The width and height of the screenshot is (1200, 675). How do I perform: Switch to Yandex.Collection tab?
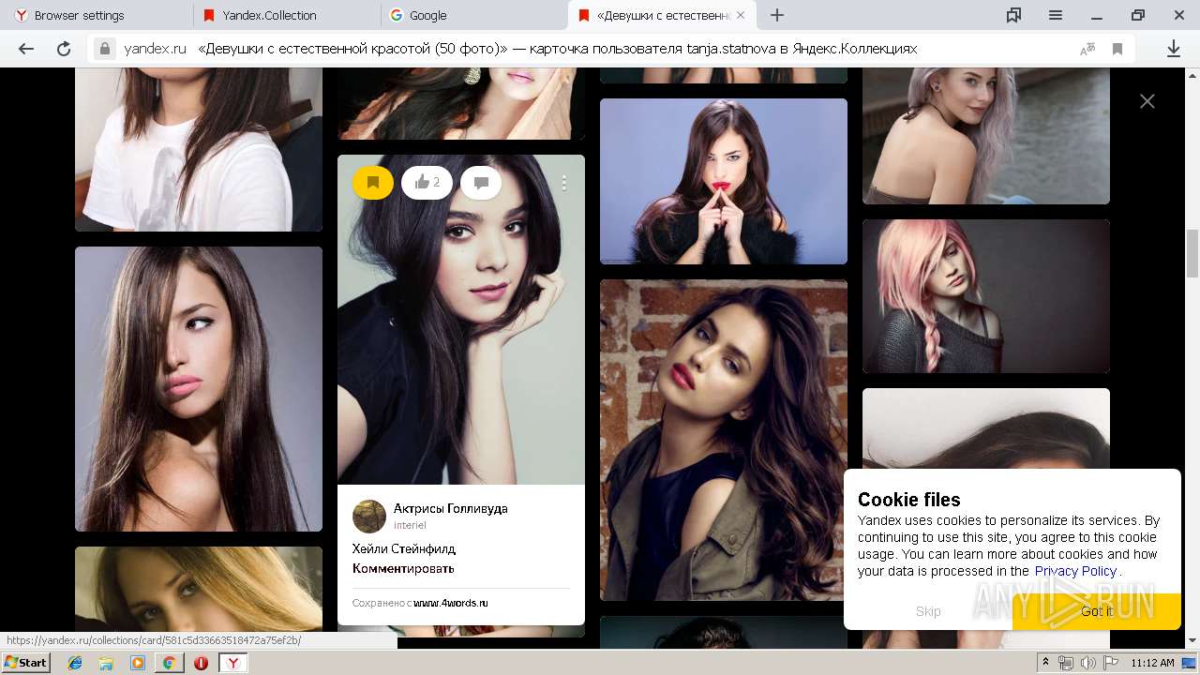287,15
